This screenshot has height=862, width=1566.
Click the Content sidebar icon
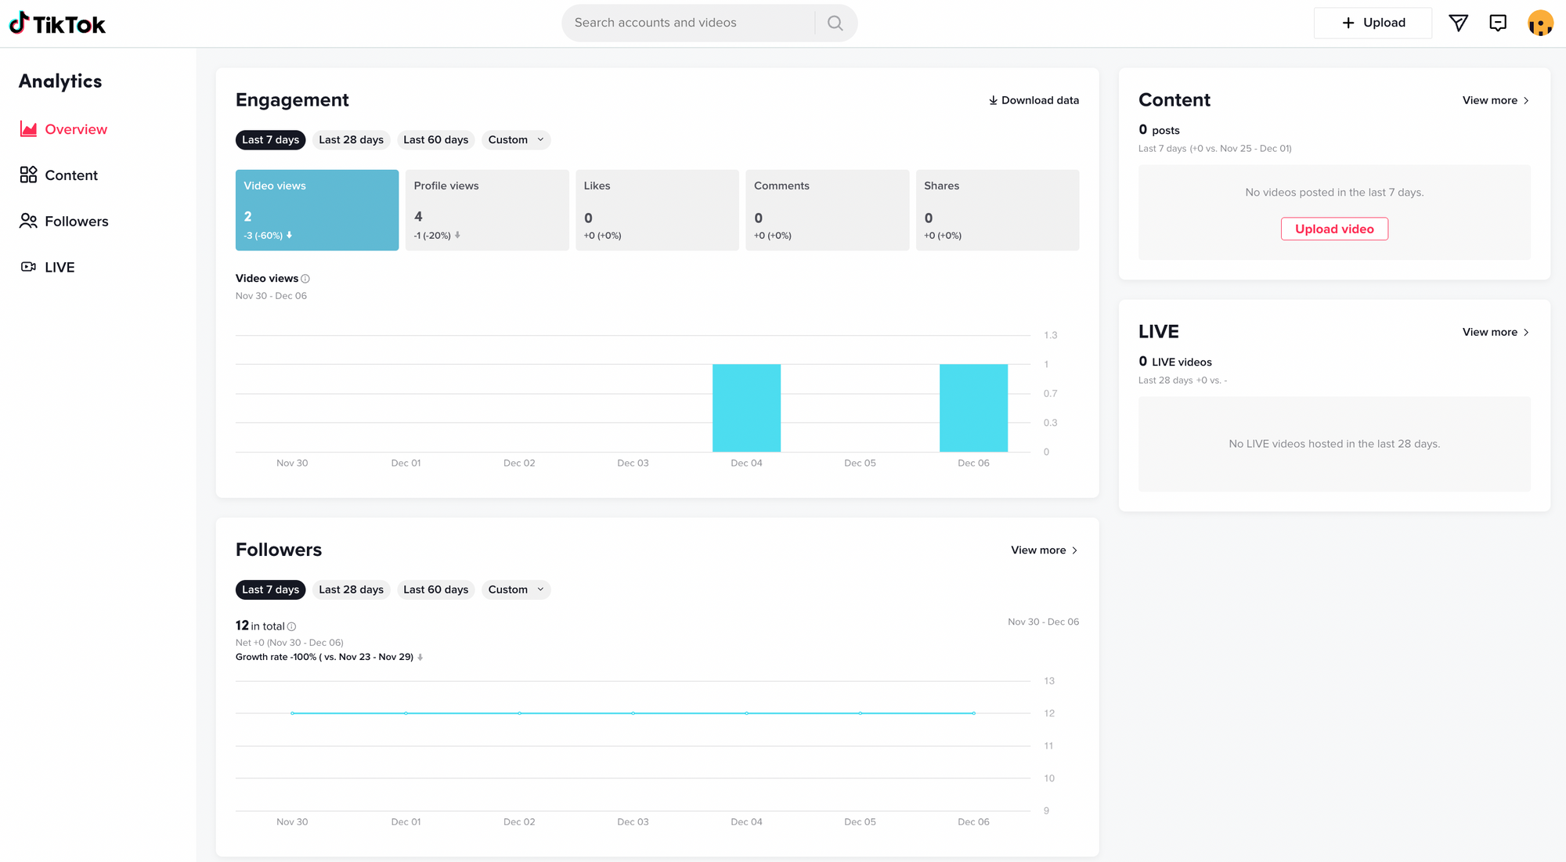tap(27, 175)
